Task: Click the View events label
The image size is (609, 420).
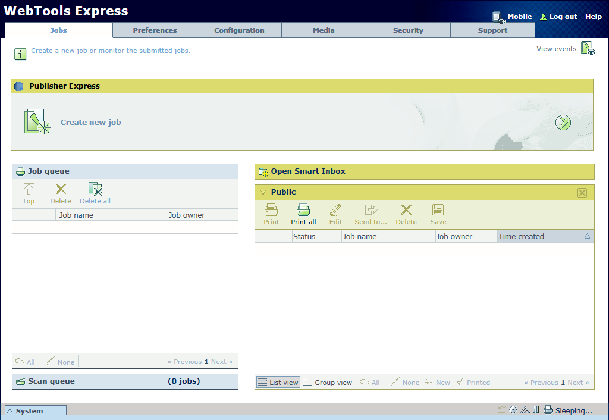Action: pos(556,49)
